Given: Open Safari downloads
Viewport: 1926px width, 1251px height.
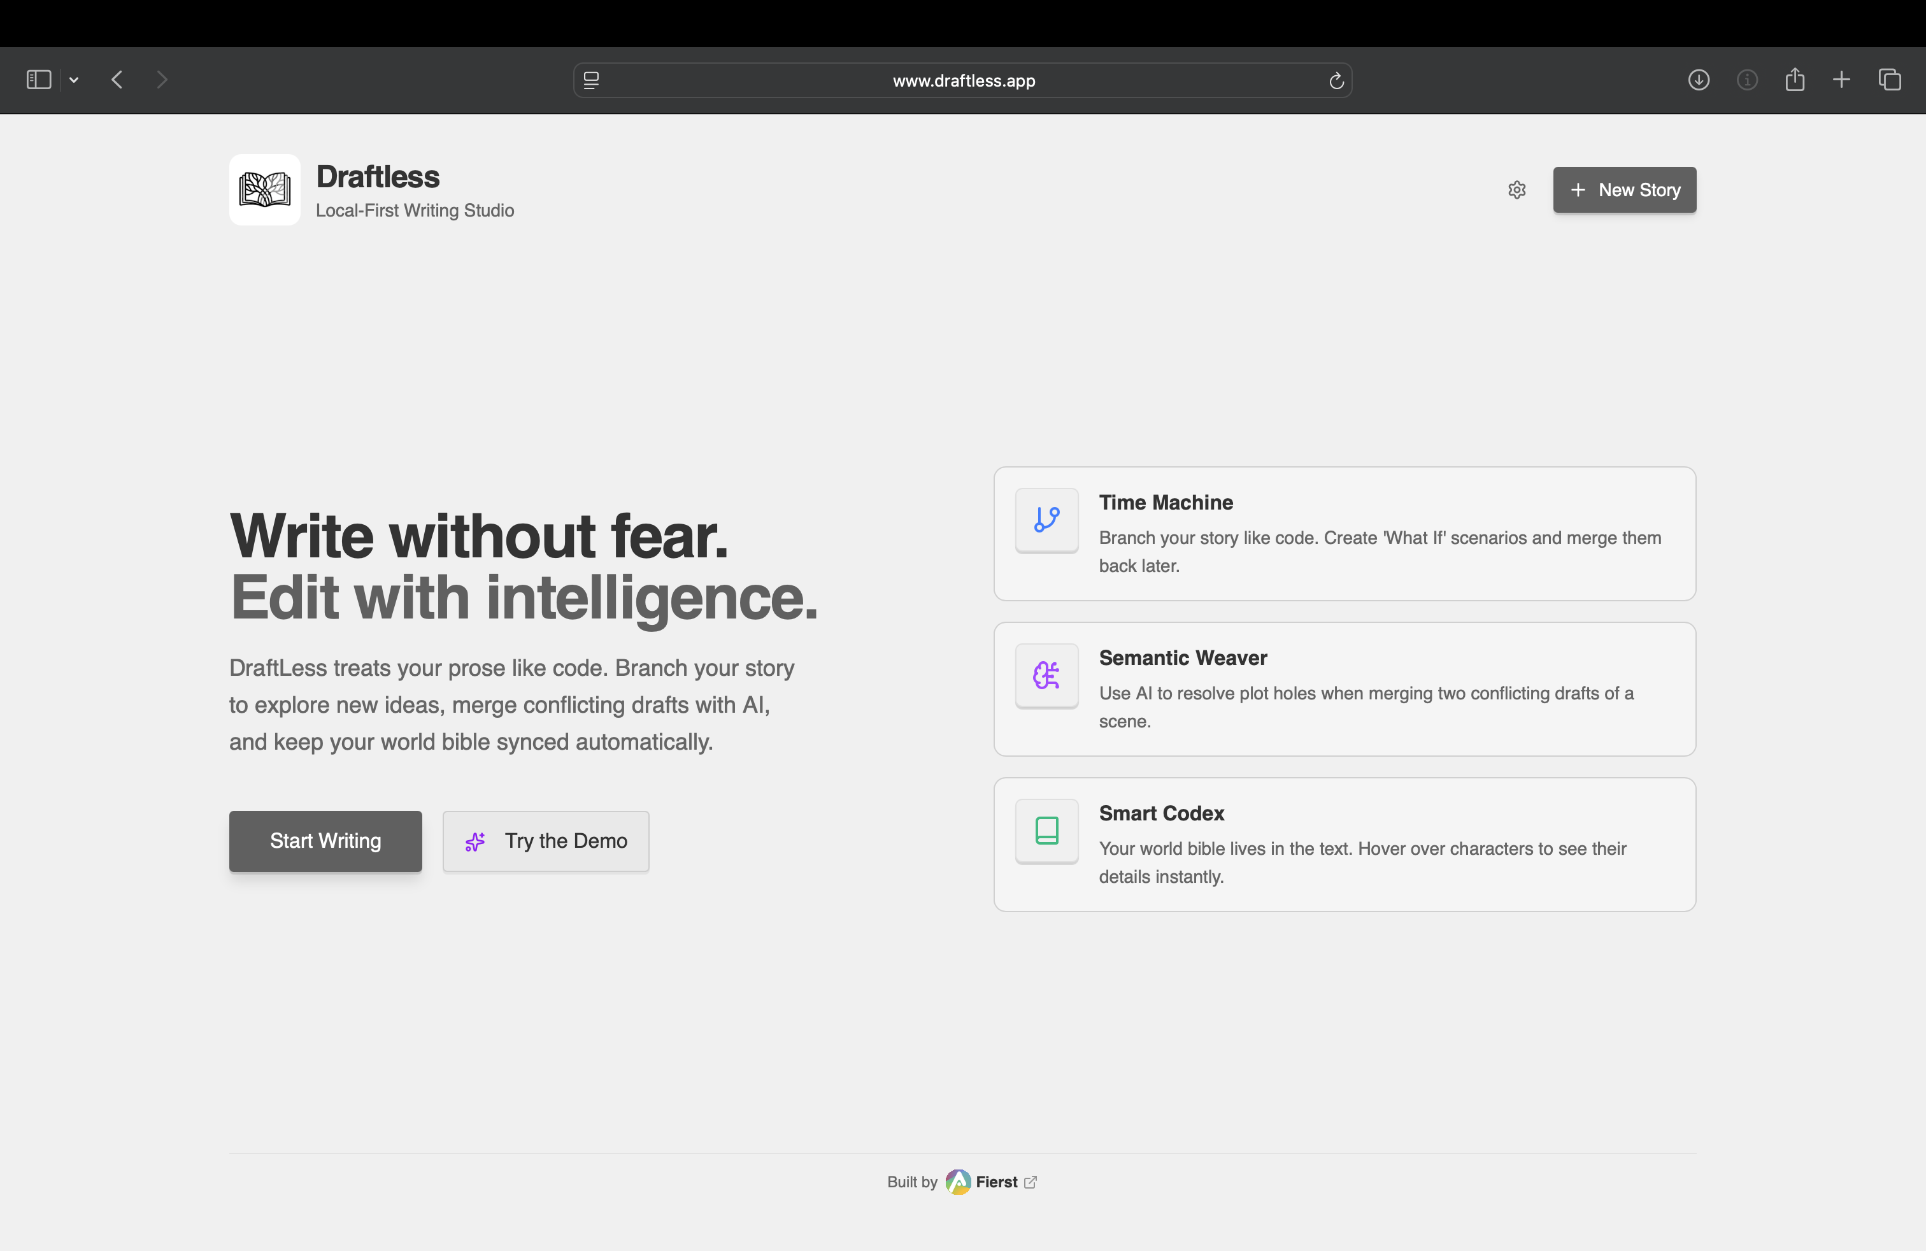Looking at the screenshot, I should (x=1699, y=79).
